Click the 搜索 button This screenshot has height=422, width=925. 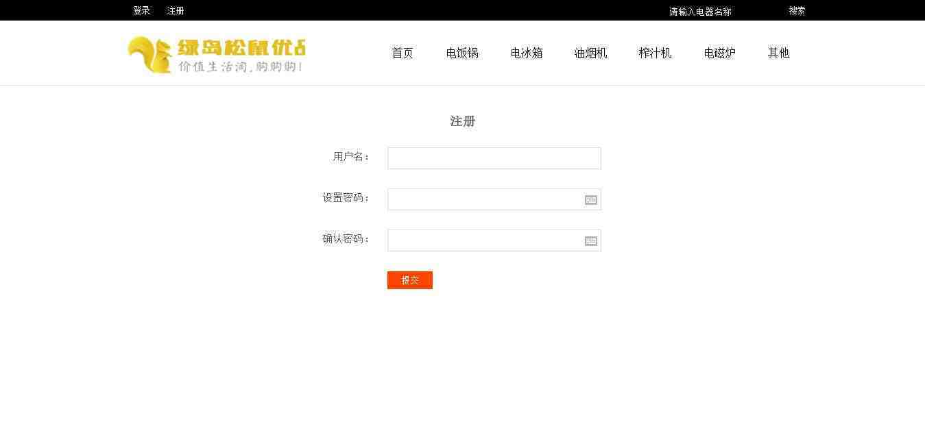pyautogui.click(x=797, y=10)
